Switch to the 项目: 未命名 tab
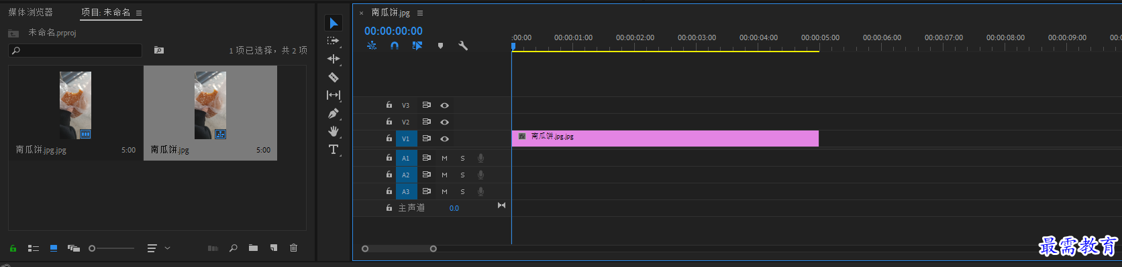Image resolution: width=1122 pixels, height=267 pixels. pyautogui.click(x=105, y=12)
